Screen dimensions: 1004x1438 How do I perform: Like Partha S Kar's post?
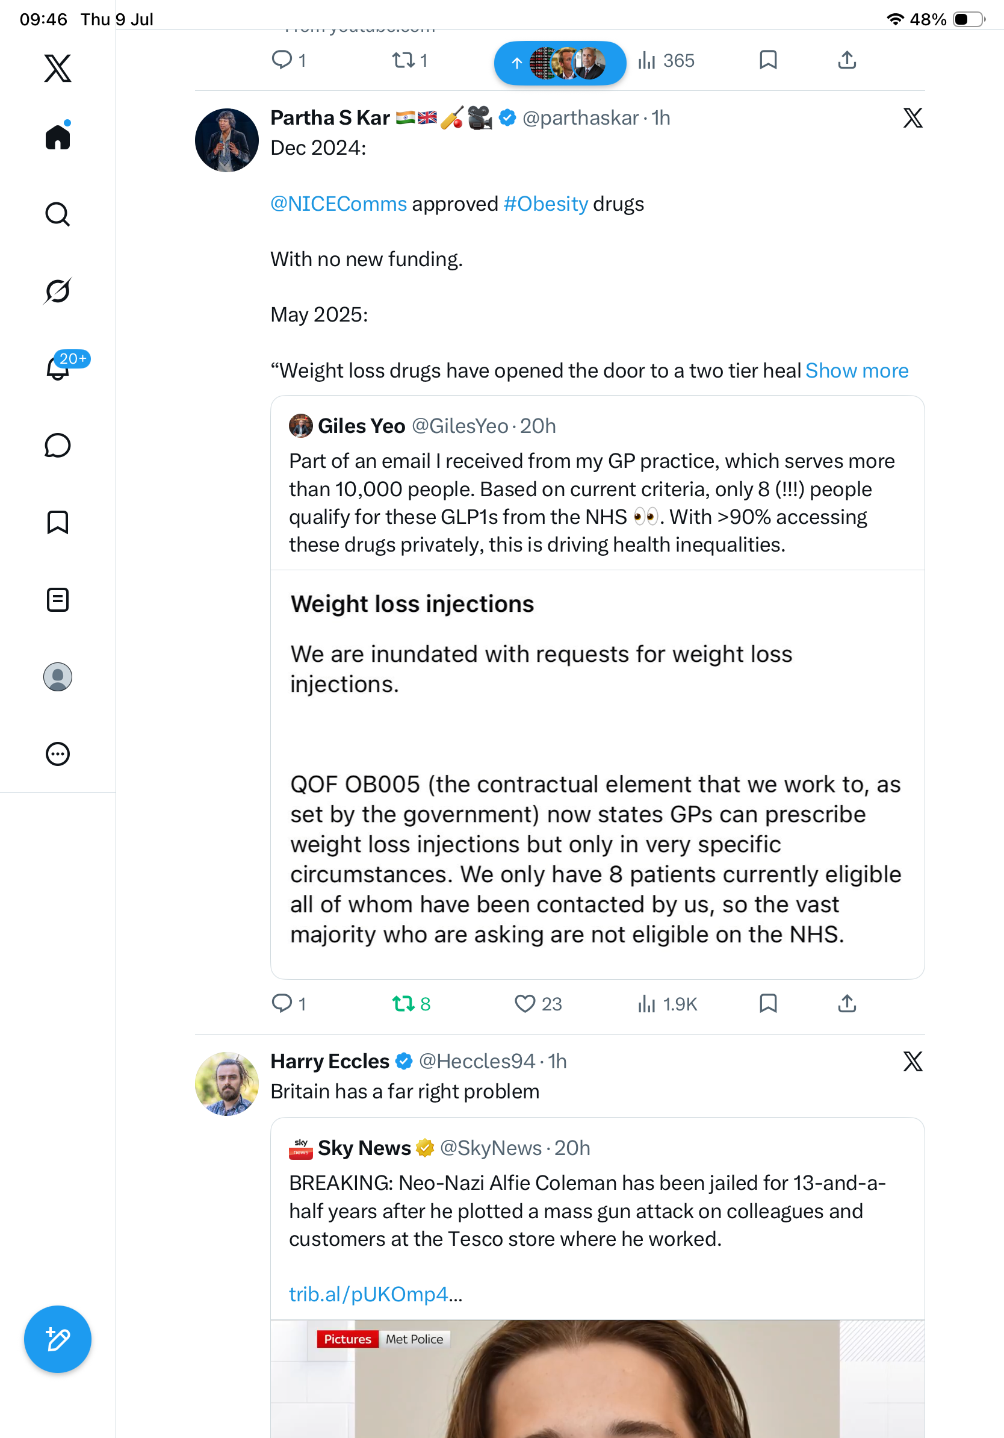pyautogui.click(x=538, y=1004)
